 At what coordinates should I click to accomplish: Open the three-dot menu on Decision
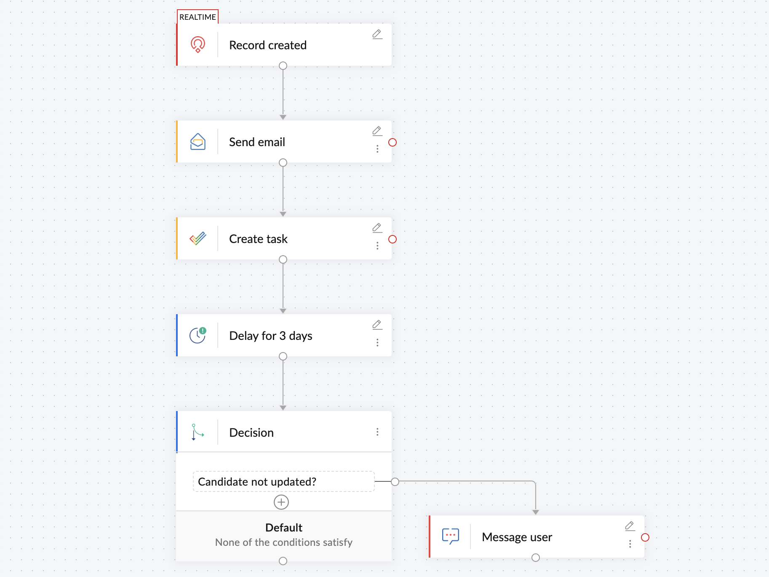click(377, 432)
